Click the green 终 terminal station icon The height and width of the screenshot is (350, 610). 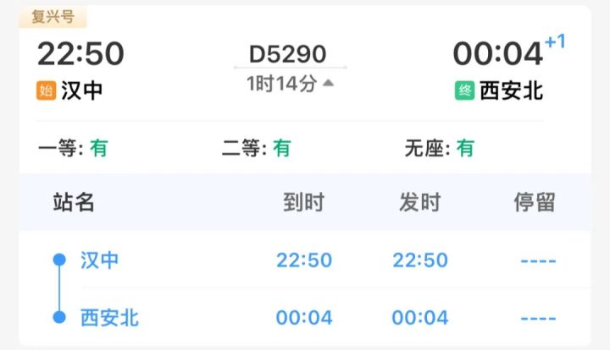click(x=464, y=90)
